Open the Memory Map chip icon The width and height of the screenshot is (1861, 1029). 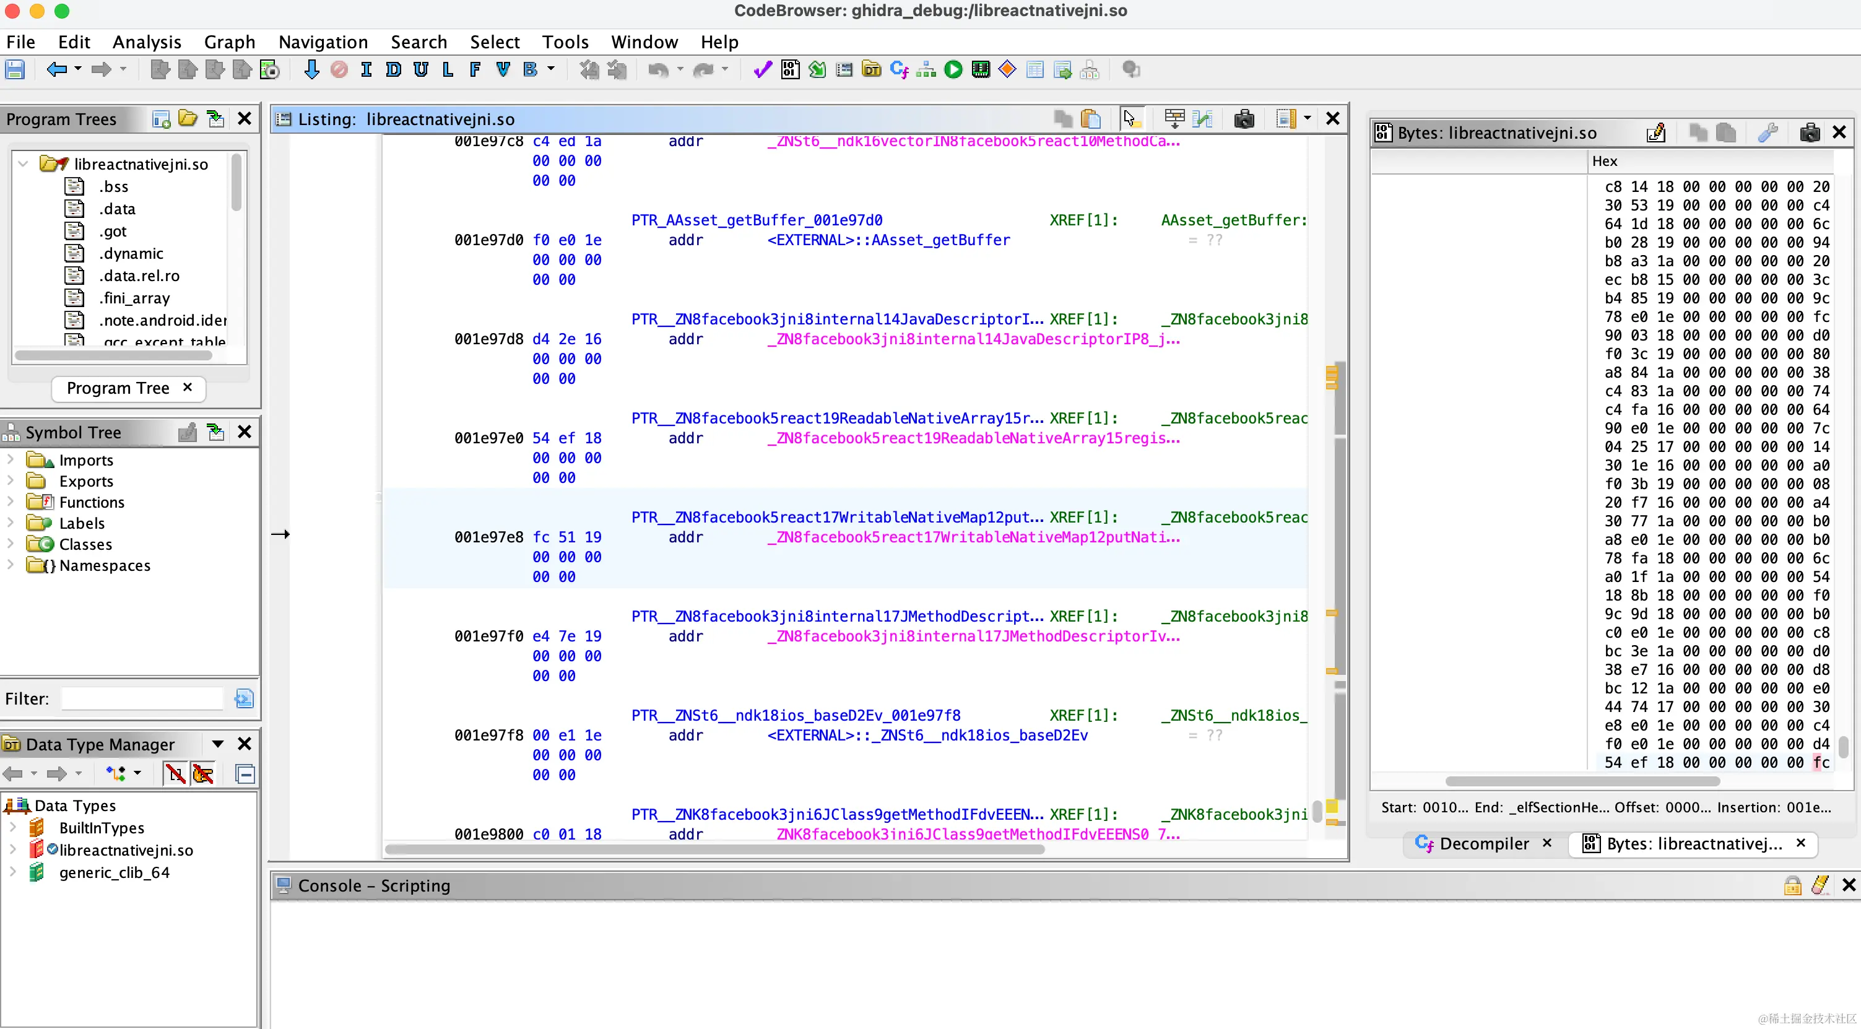pyautogui.click(x=981, y=70)
